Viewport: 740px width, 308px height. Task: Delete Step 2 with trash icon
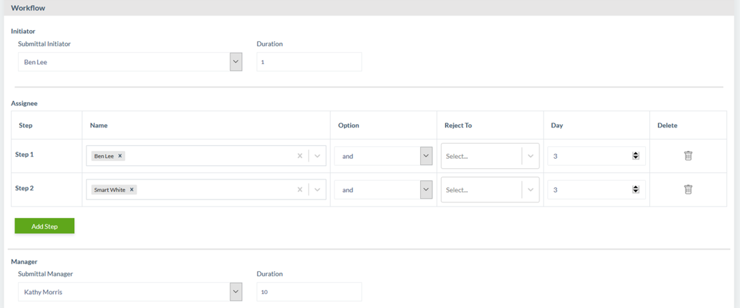point(688,190)
